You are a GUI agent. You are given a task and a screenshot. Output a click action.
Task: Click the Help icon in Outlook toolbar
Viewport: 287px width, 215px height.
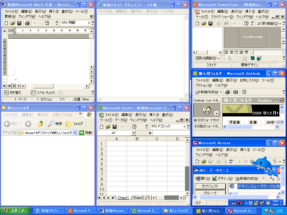244,92
